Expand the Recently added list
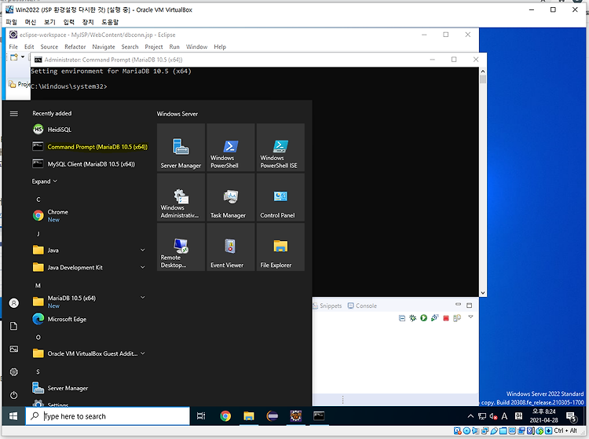The height and width of the screenshot is (439, 589). pos(44,181)
